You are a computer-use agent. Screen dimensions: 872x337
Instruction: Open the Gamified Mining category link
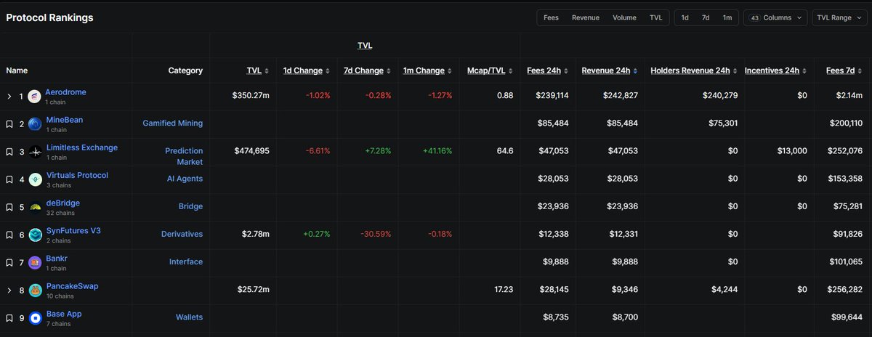click(173, 123)
